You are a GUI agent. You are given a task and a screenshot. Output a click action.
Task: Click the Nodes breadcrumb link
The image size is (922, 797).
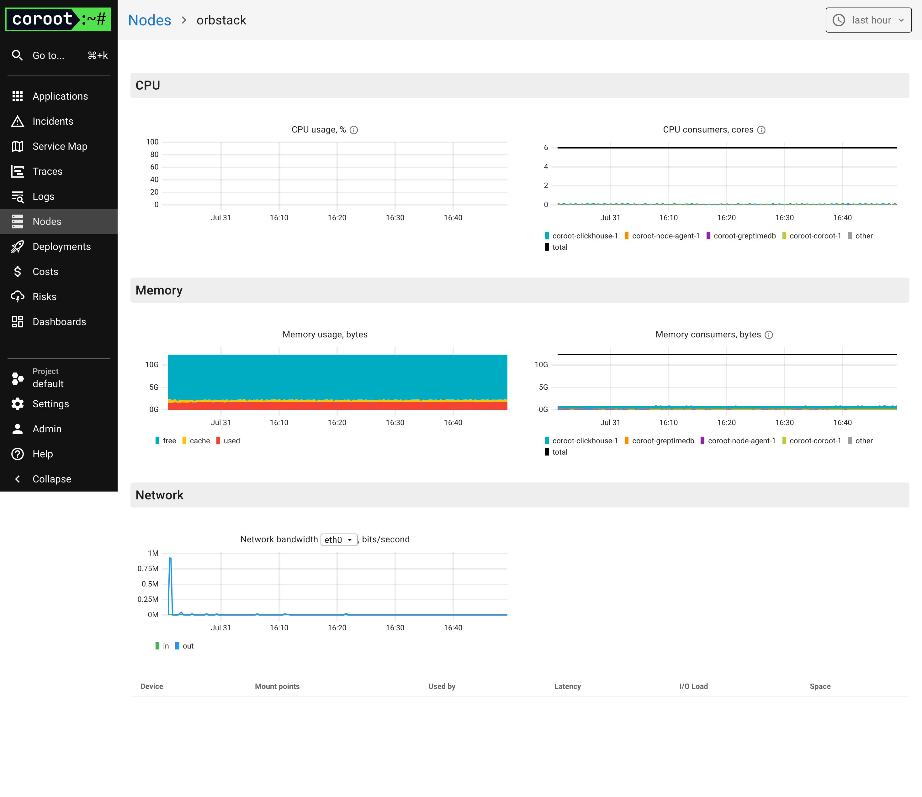pyautogui.click(x=150, y=20)
